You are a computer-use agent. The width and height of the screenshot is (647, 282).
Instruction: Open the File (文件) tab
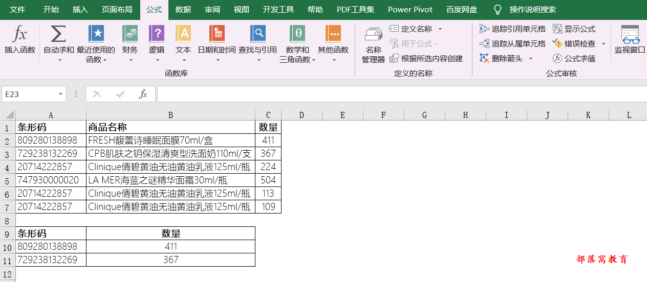coord(17,10)
